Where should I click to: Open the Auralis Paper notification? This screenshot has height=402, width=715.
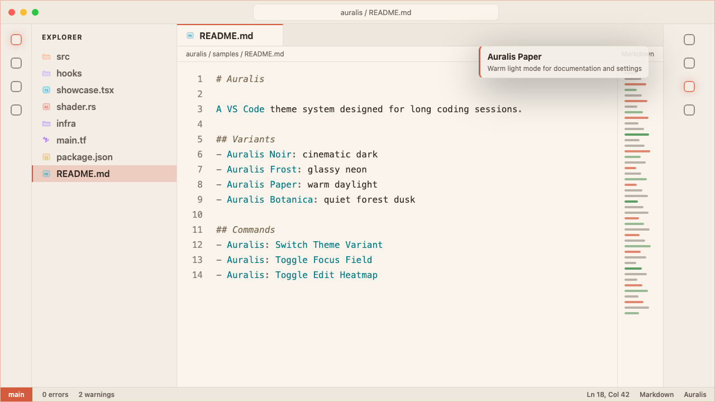(x=564, y=62)
